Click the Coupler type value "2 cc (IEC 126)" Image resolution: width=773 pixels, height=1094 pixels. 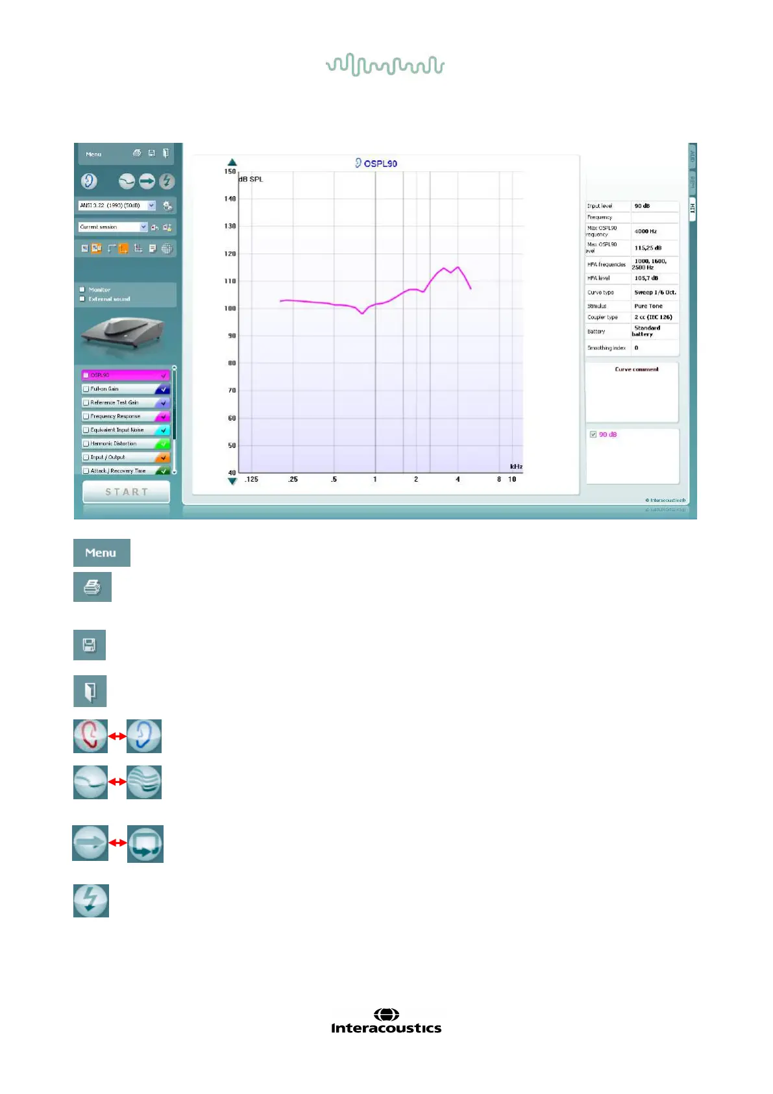pyautogui.click(x=653, y=317)
